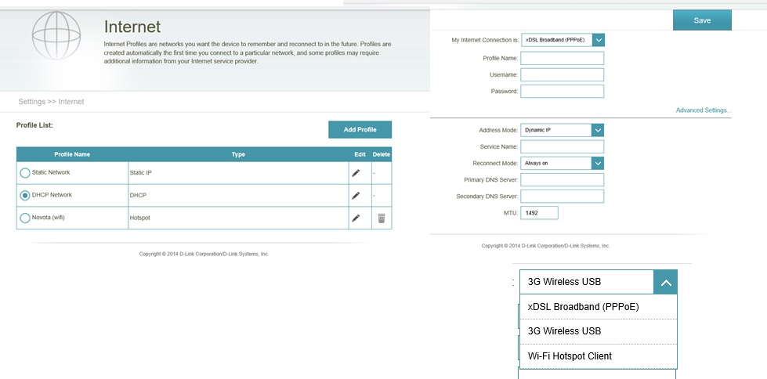Image resolution: width=767 pixels, height=379 pixels.
Task: Select the Novota (wifi) radio button
Action: (24, 218)
